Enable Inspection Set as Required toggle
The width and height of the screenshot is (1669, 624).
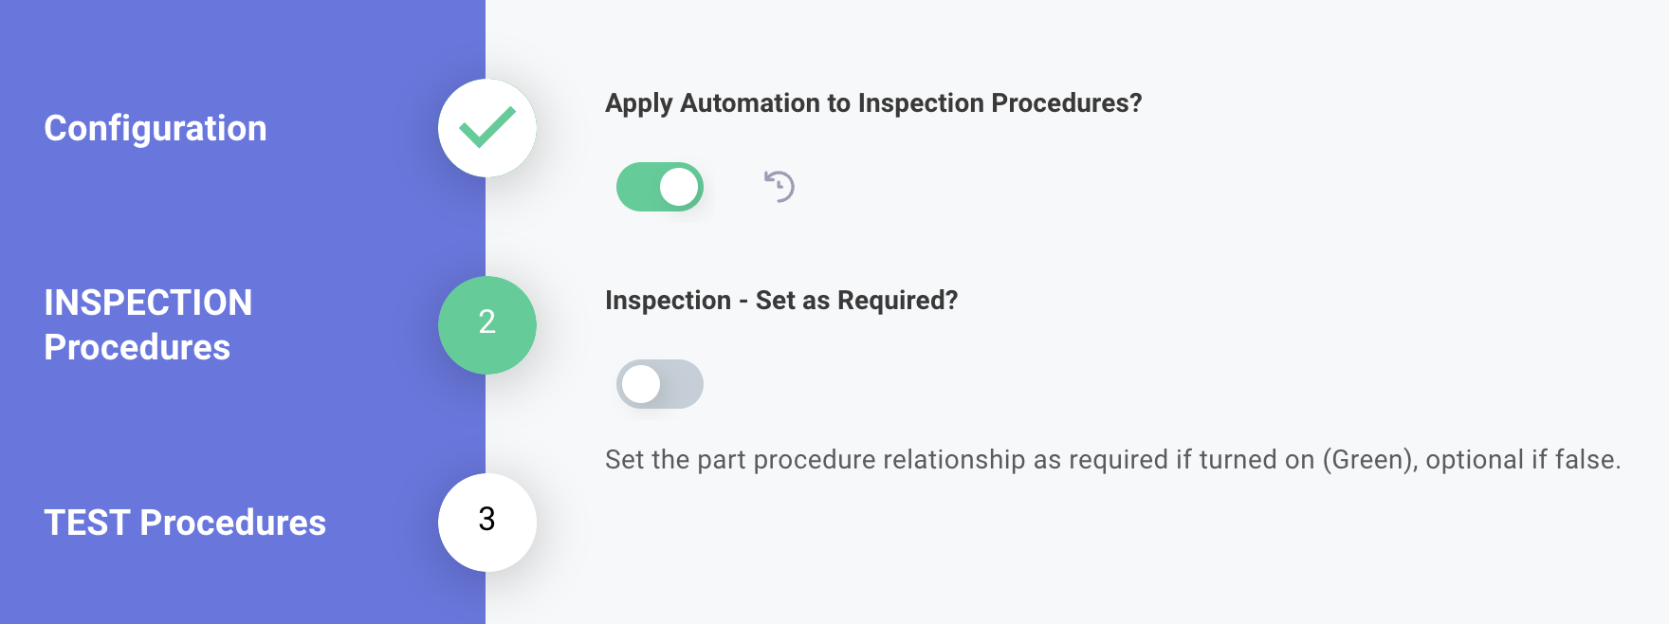[x=660, y=384]
